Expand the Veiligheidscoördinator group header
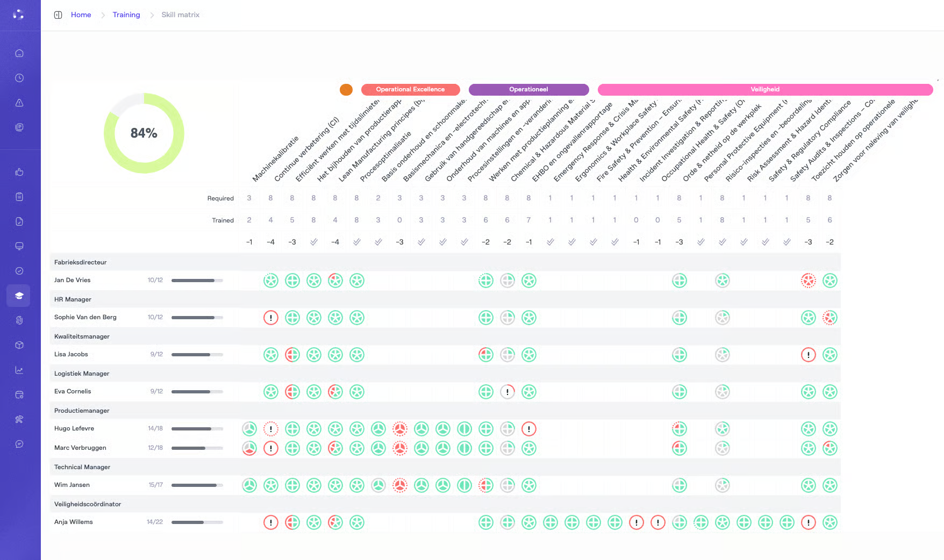This screenshot has width=944, height=560. (88, 504)
